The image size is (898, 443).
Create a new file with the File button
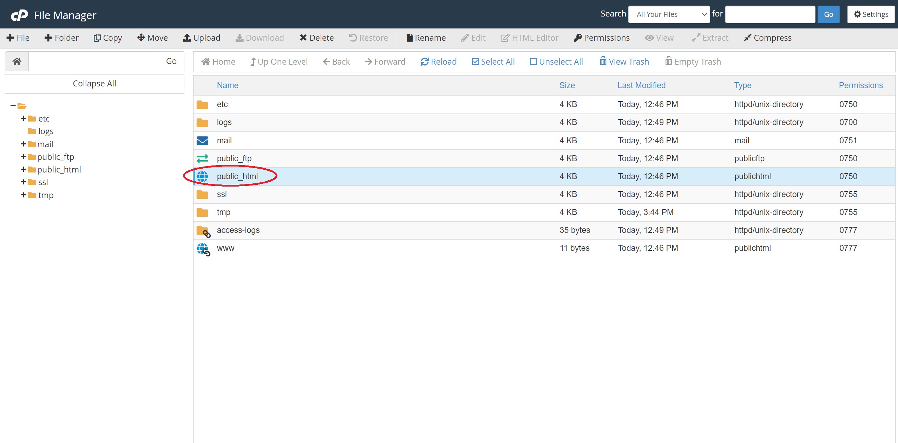click(x=18, y=38)
